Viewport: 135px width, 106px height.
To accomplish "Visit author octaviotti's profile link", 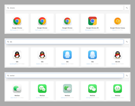I will pos(63,30).
